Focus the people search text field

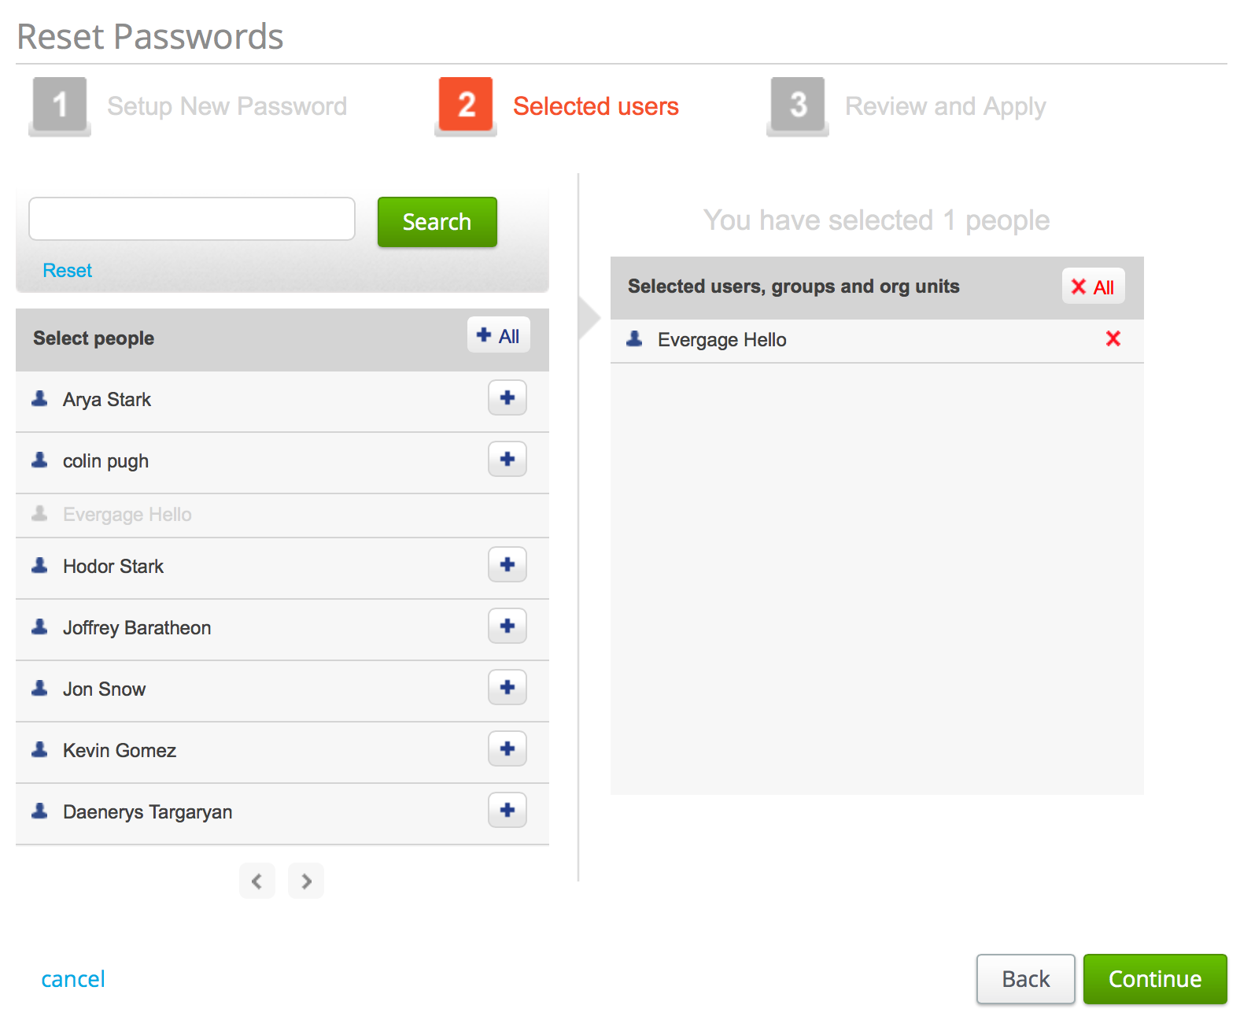click(x=192, y=219)
